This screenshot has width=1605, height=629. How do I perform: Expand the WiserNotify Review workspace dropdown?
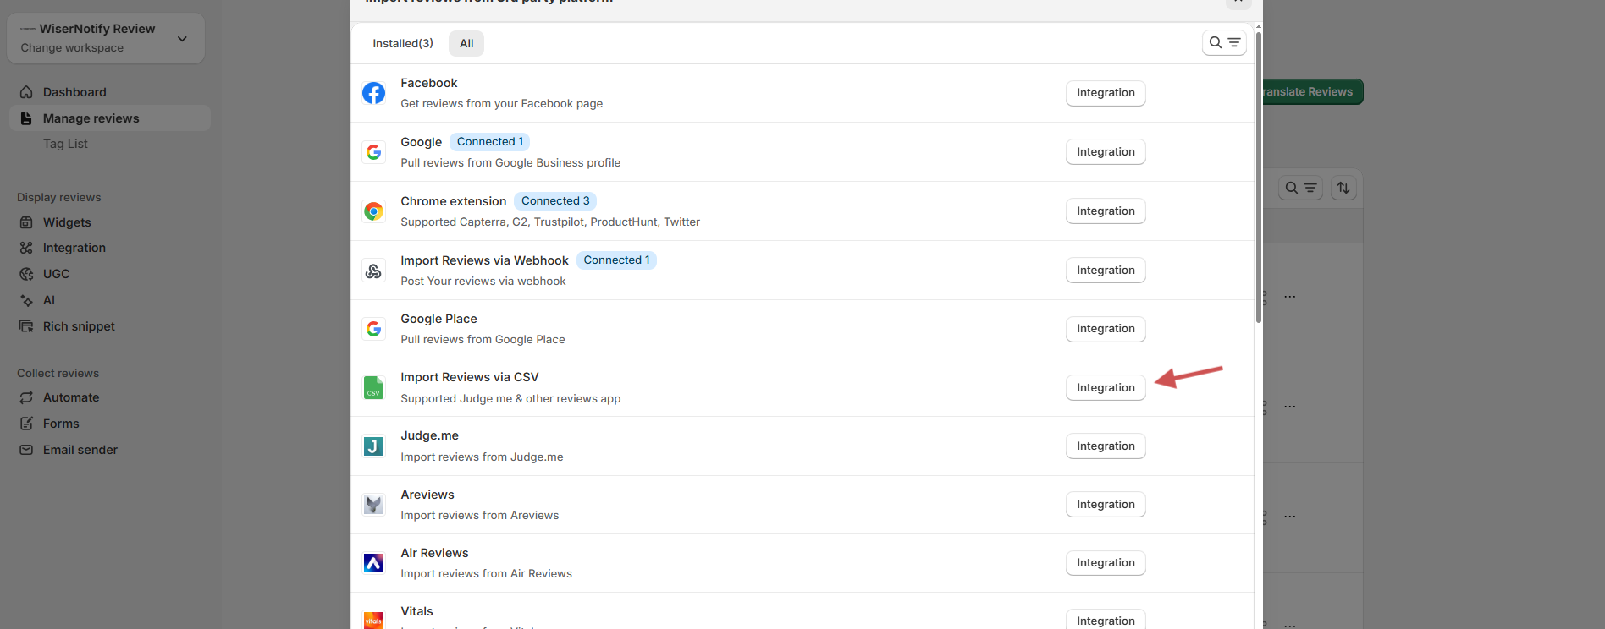[x=182, y=38]
